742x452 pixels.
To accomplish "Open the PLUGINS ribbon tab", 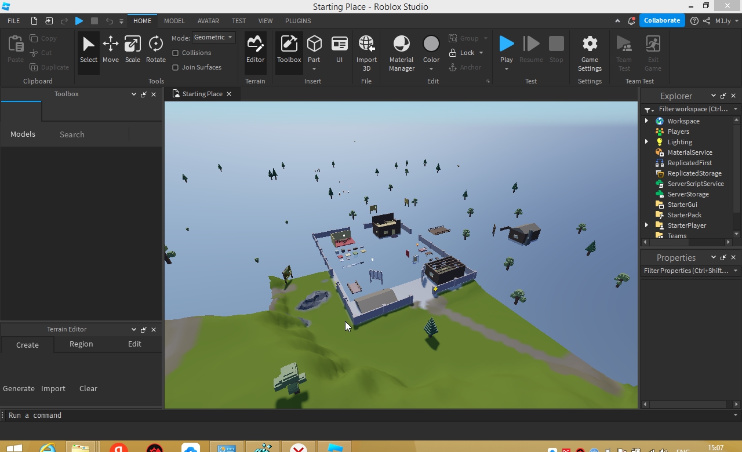I will pyautogui.click(x=298, y=21).
